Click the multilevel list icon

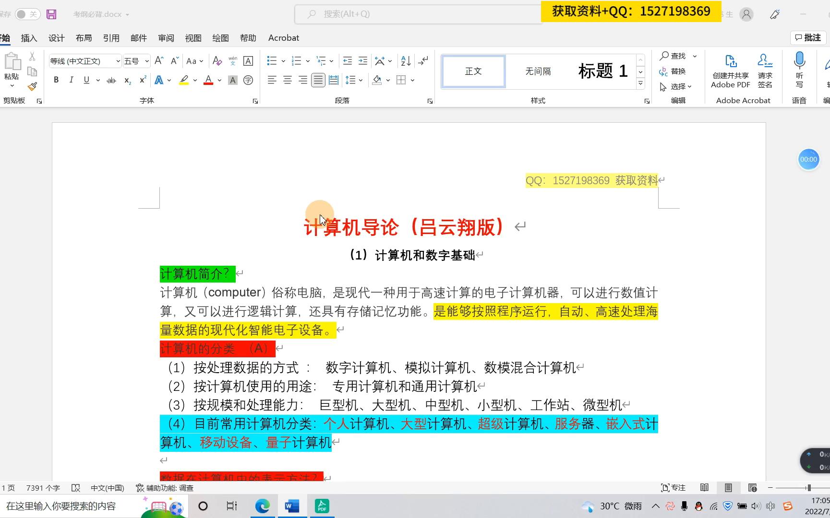pos(321,61)
